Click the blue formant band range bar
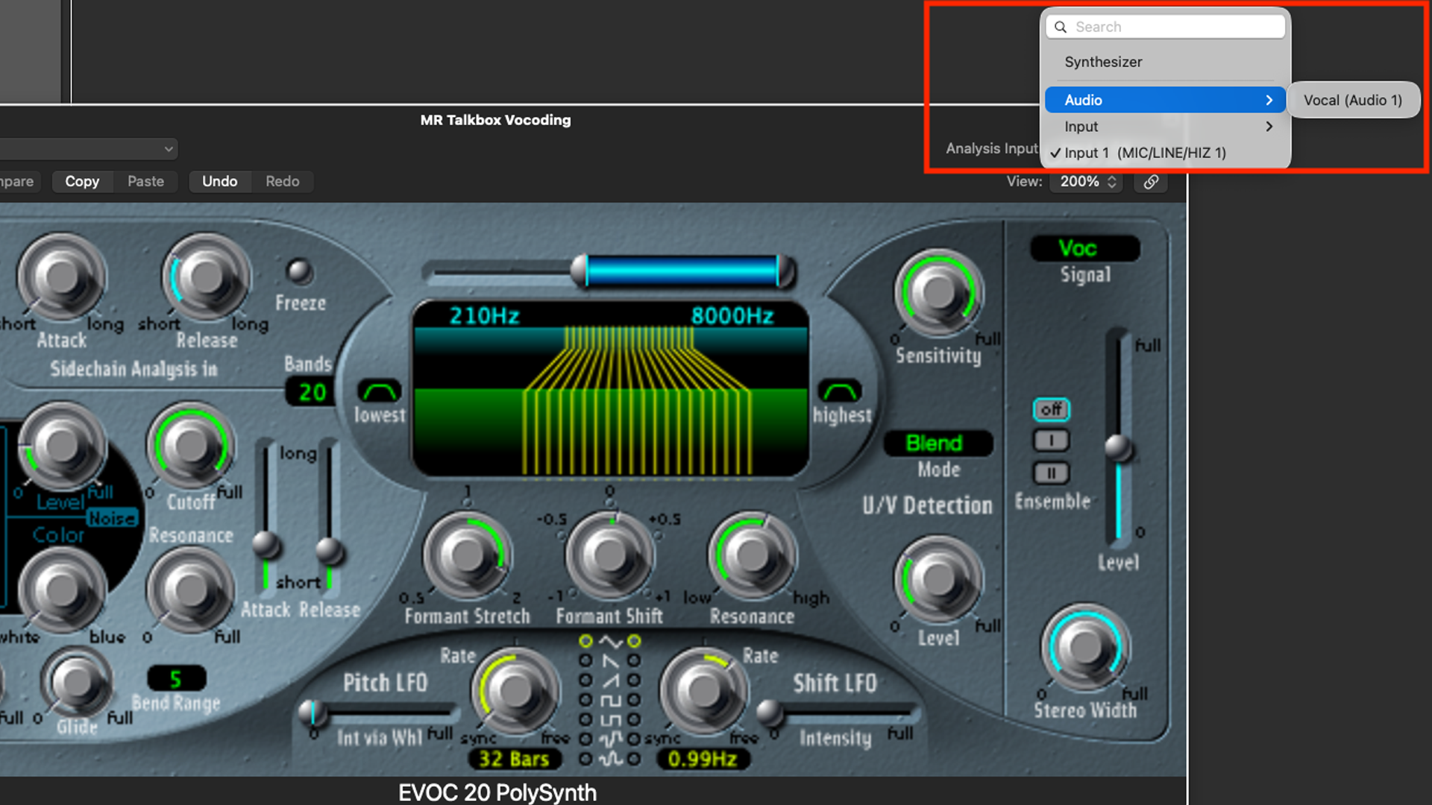Image resolution: width=1432 pixels, height=805 pixels. [x=682, y=271]
